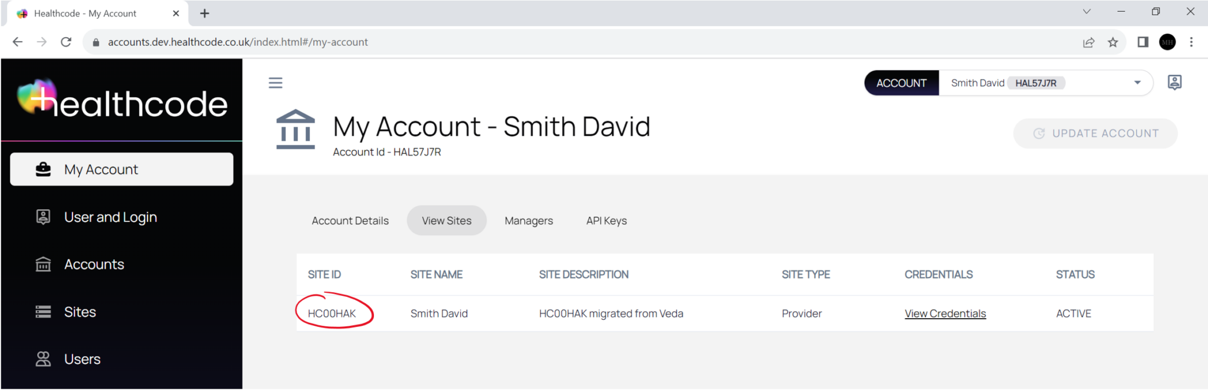The width and height of the screenshot is (1208, 390).
Task: Click the bank icon beside My Account heading
Action: tap(296, 128)
